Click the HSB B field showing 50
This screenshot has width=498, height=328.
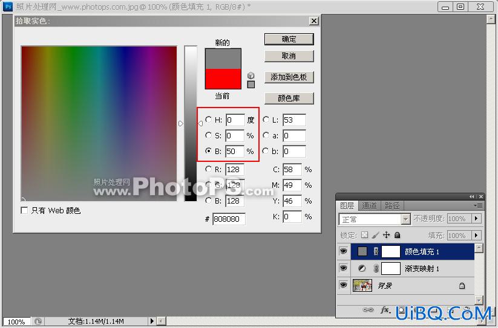tap(235, 152)
